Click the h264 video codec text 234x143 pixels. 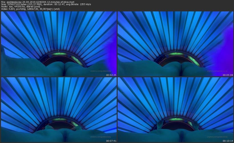(13, 9)
